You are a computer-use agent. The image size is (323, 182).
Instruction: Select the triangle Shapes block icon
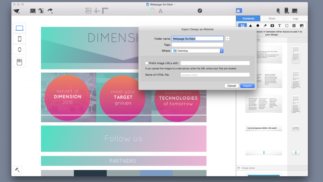point(251,25)
